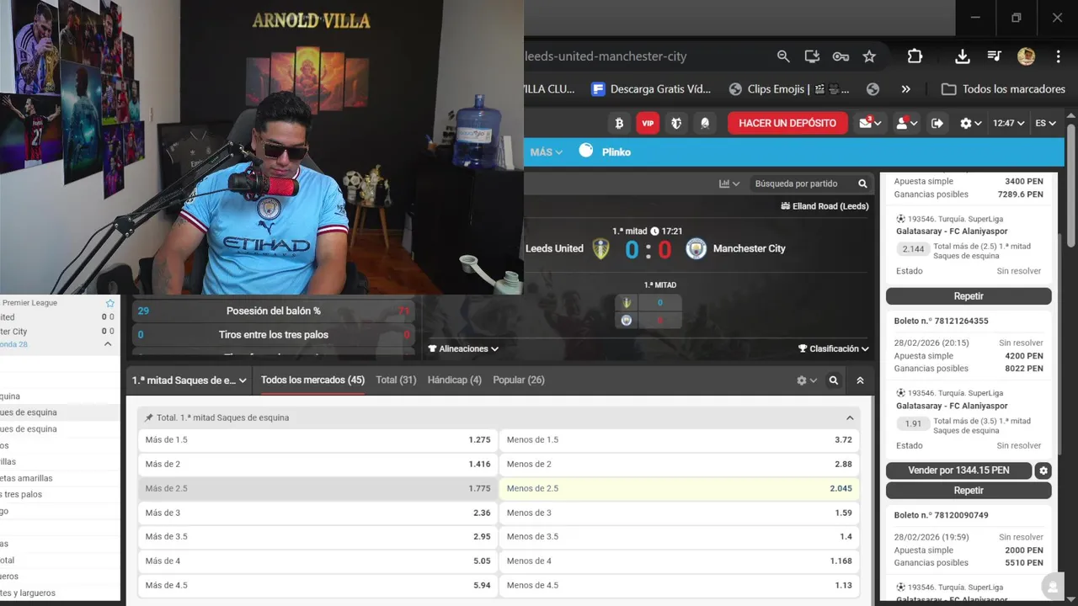The width and height of the screenshot is (1078, 606).
Task: Open the 12:47 time dropdown
Action: coord(1009,123)
